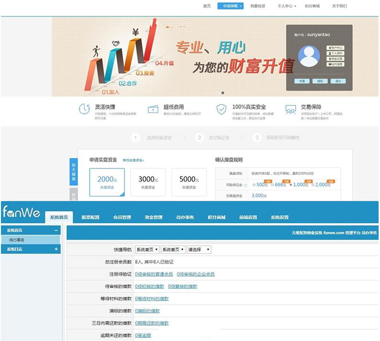Select the 500元 deposit radio option
Viewport: 380px width, 341px height.
click(x=253, y=185)
